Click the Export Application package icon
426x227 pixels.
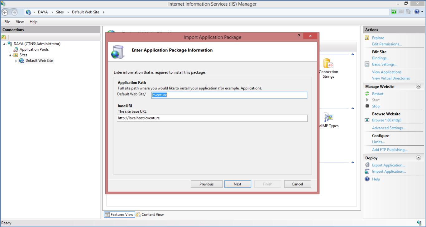[367, 165]
